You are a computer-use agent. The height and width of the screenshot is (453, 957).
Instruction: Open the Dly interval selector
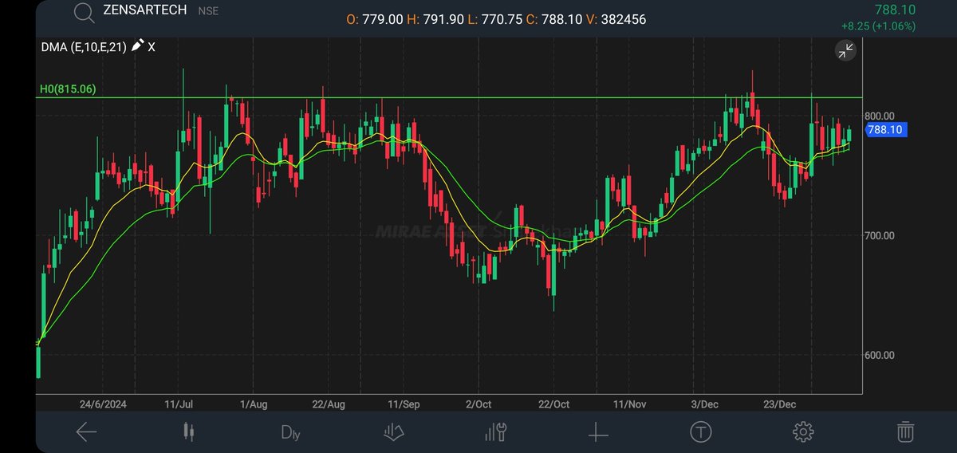(x=291, y=433)
